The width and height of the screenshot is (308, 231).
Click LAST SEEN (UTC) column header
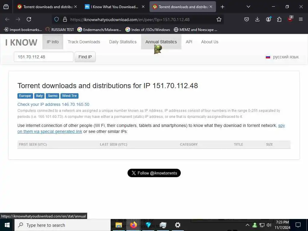pos(113,144)
